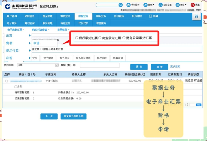Open 在线客服 online service icon

point(160,5)
